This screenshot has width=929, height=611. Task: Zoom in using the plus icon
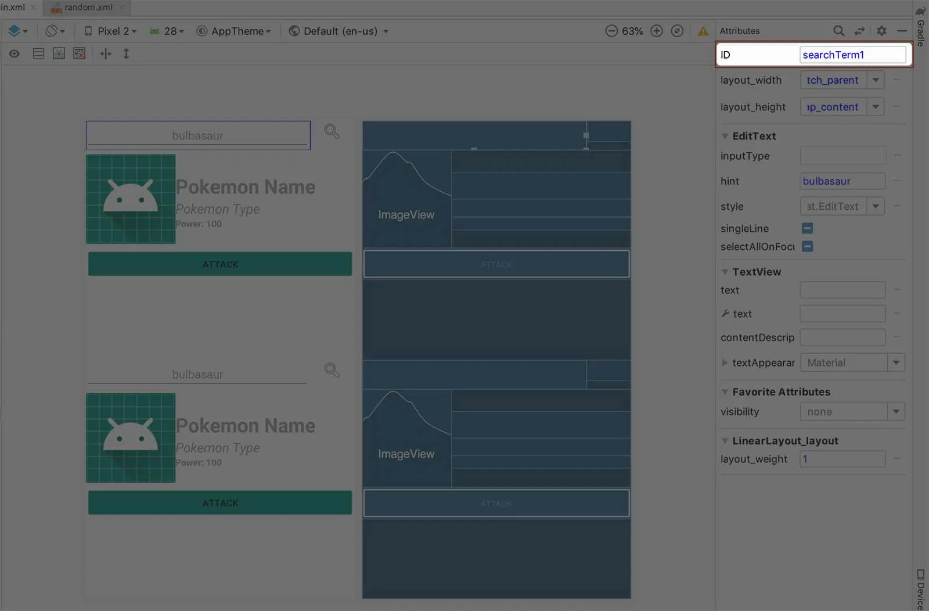click(x=657, y=31)
